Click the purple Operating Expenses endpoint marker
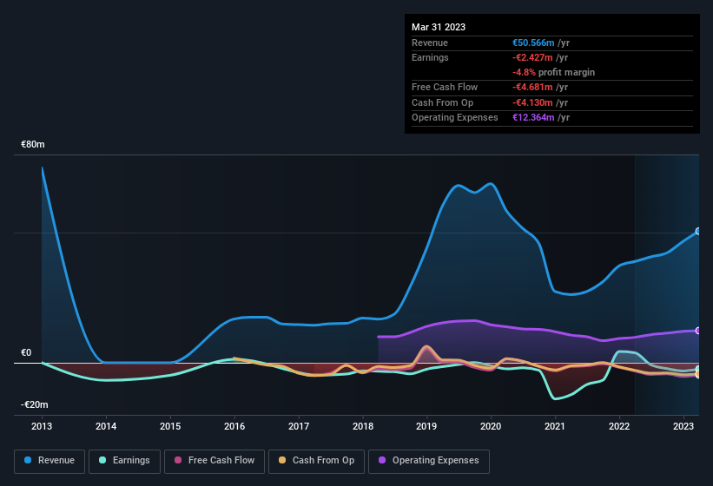 click(x=698, y=331)
